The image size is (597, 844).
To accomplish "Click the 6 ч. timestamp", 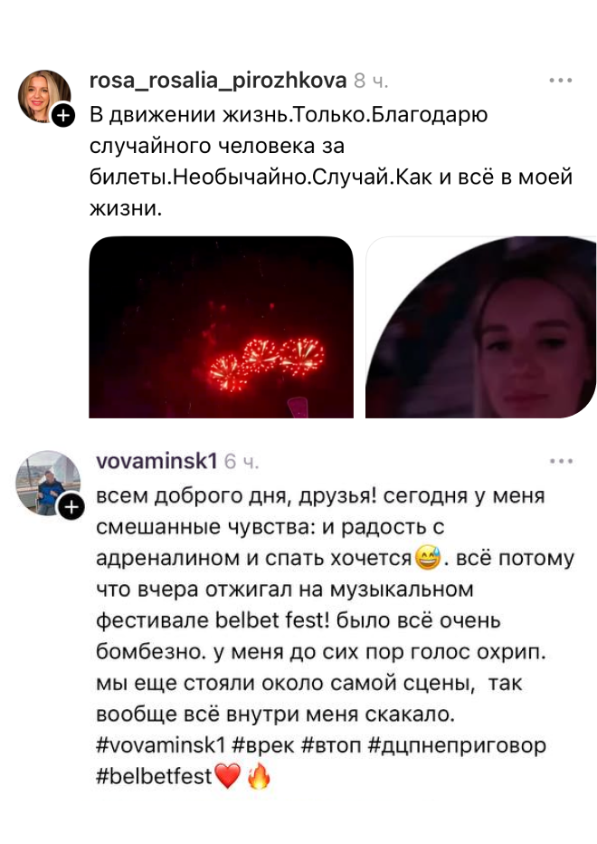I will pyautogui.click(x=242, y=462).
